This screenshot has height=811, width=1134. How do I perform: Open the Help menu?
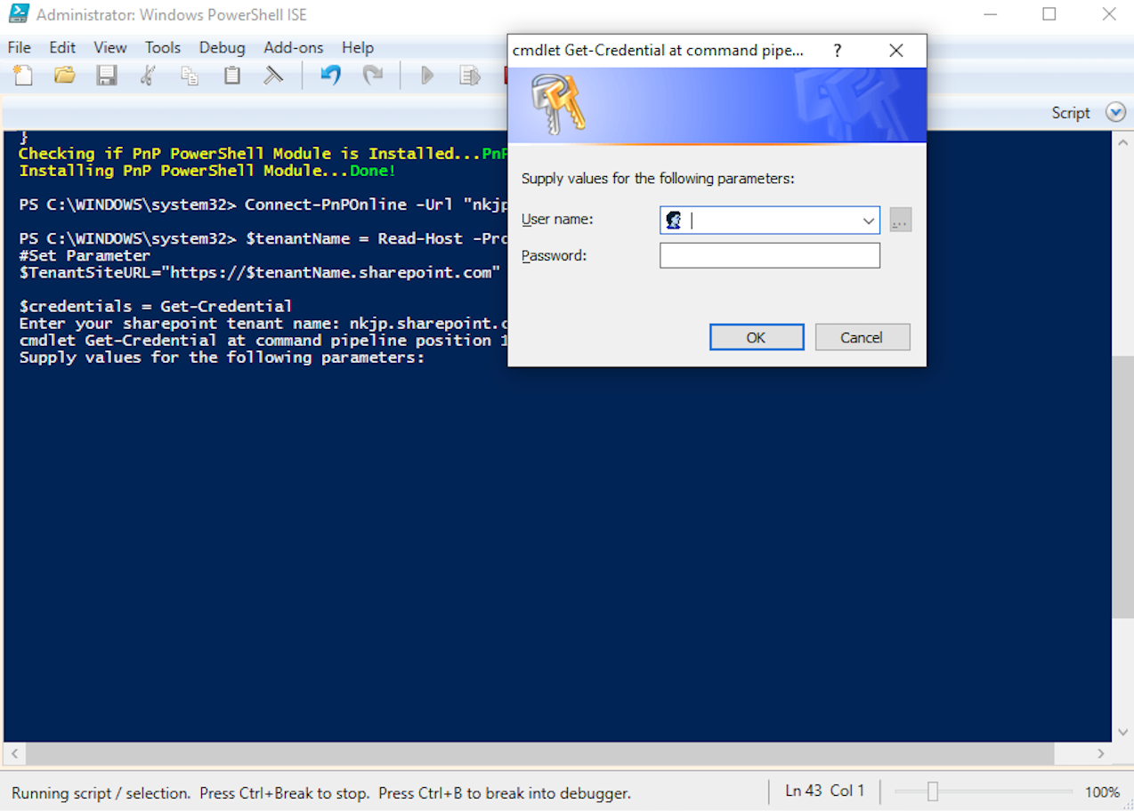pyautogui.click(x=358, y=48)
